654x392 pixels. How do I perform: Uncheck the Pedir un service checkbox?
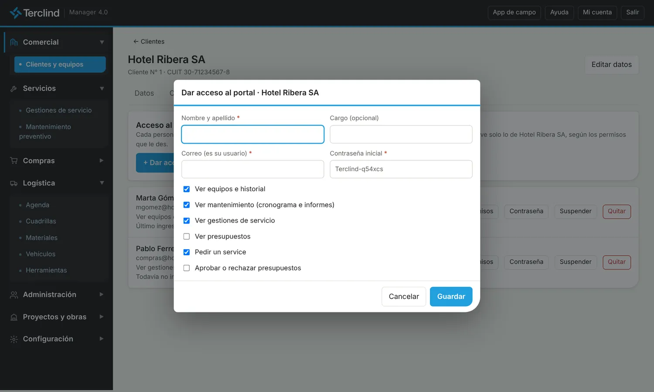[187, 252]
